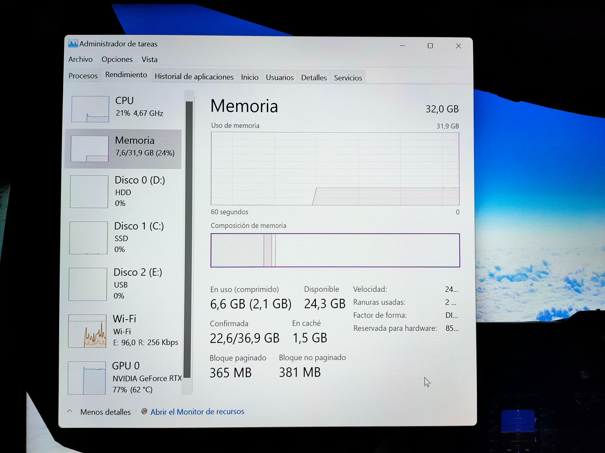The height and width of the screenshot is (453, 605).
Task: Open the Vista menu
Action: (149, 59)
